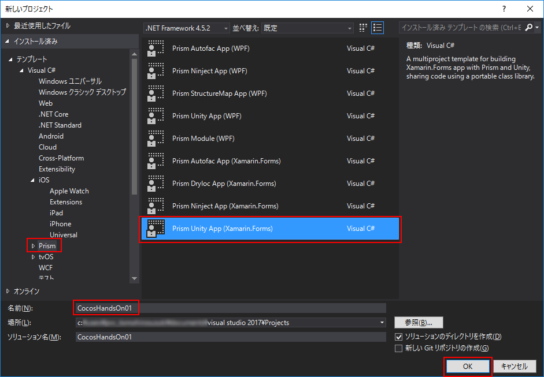
Task: Switch to small icons view
Action: point(363,28)
